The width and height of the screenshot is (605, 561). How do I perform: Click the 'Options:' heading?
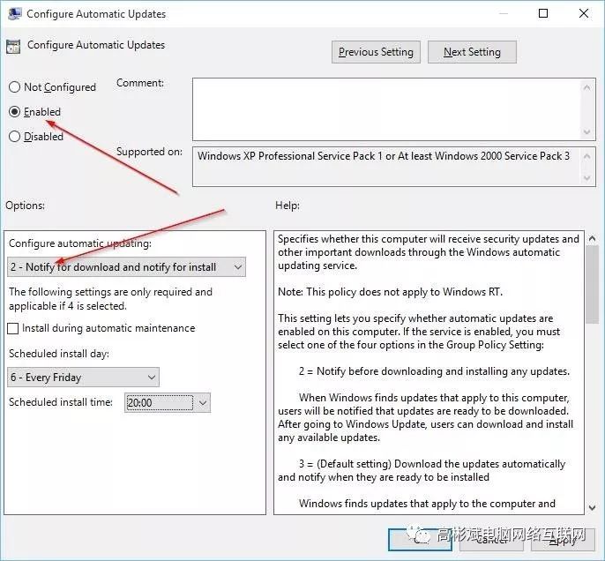[25, 206]
